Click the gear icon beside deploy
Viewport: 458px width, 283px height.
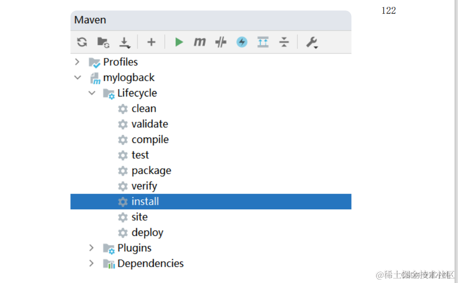pyautogui.click(x=123, y=233)
